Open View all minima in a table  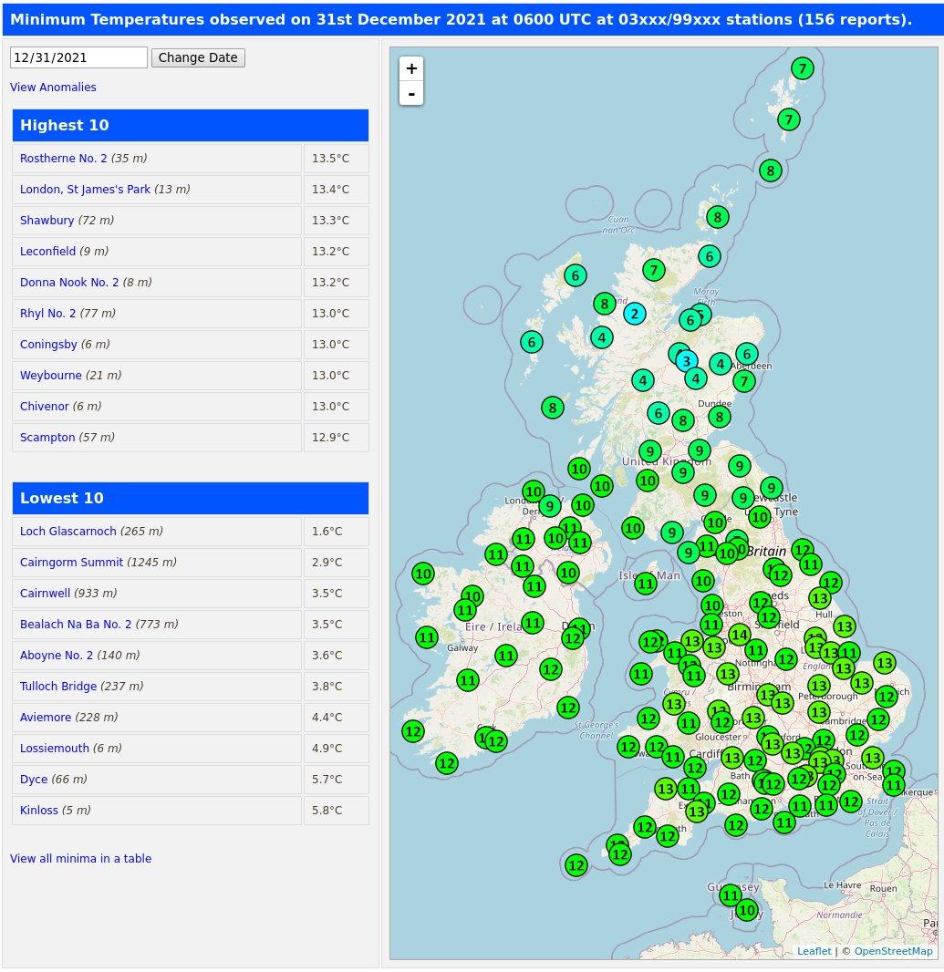80,859
